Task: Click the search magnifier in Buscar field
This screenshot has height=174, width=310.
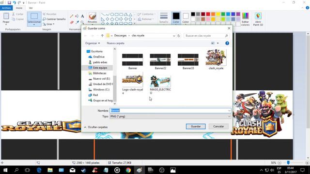Action: pos(226,36)
